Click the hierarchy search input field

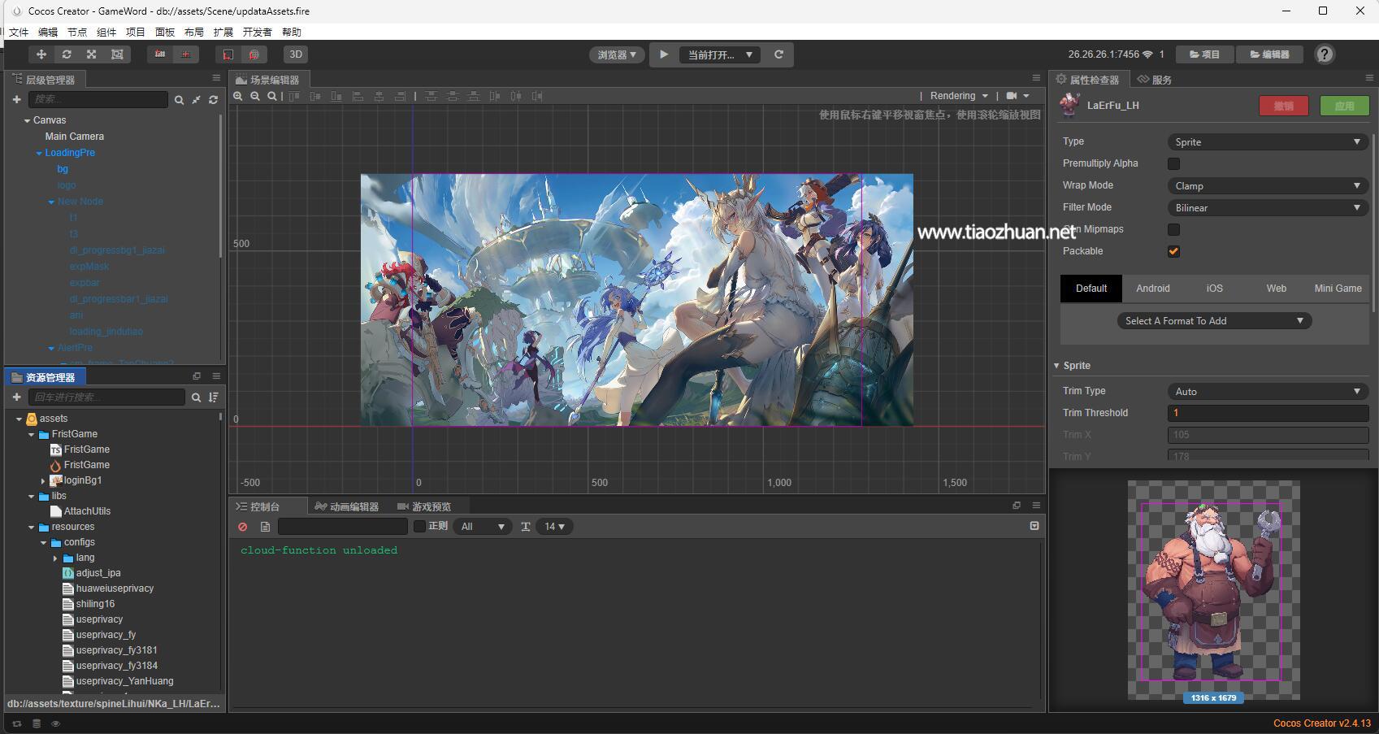coord(98,99)
